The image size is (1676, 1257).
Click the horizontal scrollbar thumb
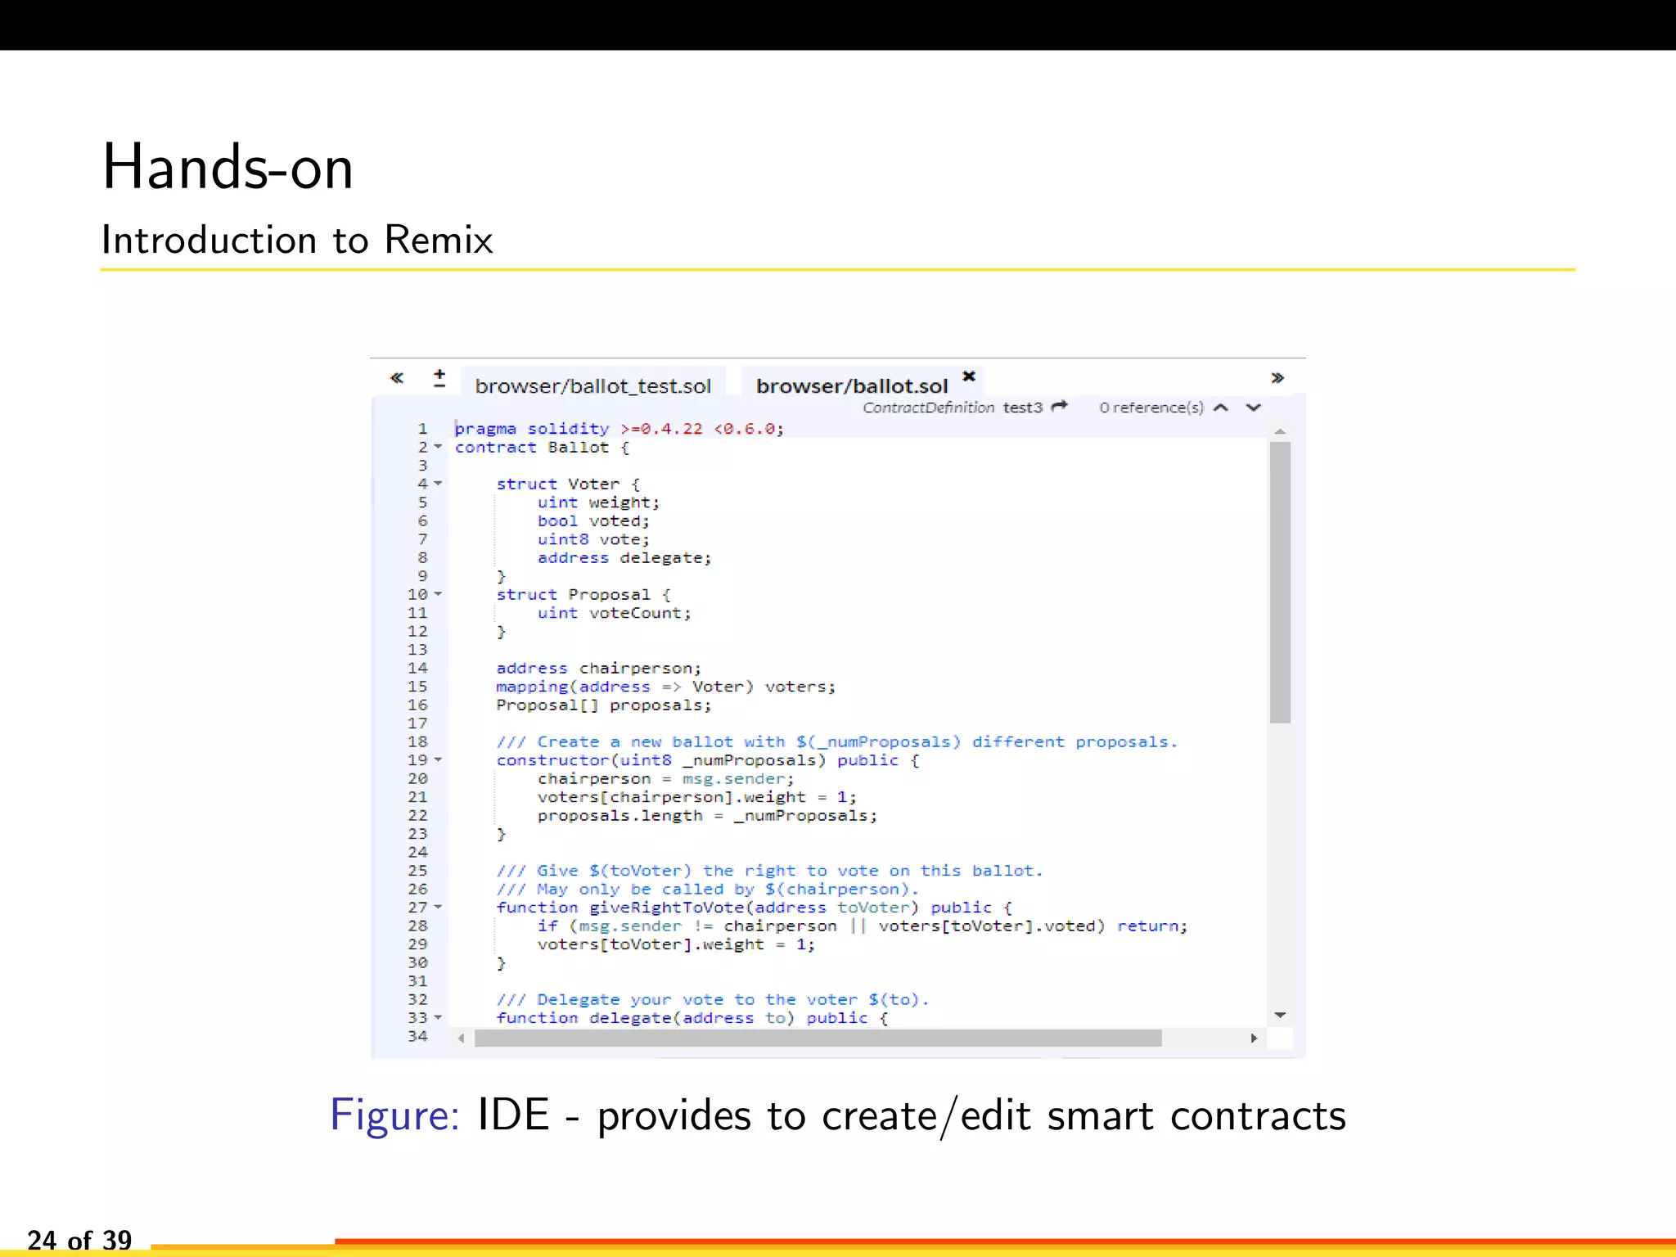tap(818, 1038)
